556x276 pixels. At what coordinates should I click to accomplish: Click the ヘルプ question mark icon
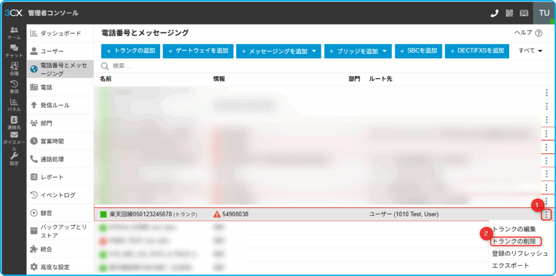coord(539,33)
